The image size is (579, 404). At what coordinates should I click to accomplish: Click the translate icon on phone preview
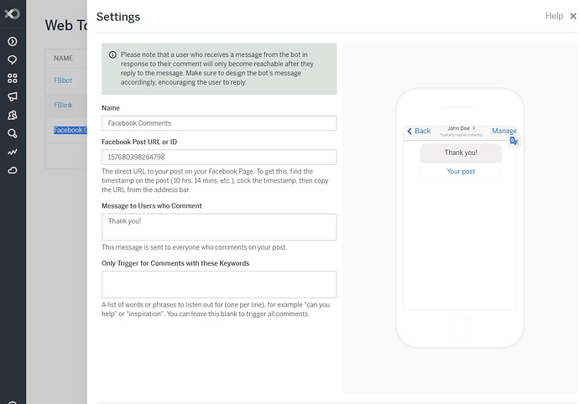point(514,141)
